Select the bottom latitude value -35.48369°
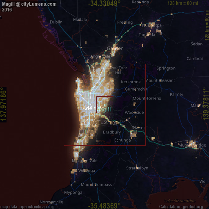 point(104,206)
